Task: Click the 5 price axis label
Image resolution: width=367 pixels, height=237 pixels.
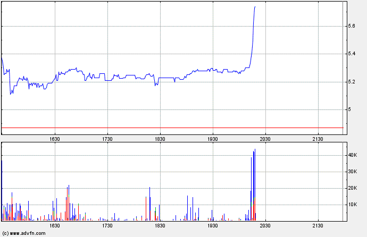Action: pos(349,110)
